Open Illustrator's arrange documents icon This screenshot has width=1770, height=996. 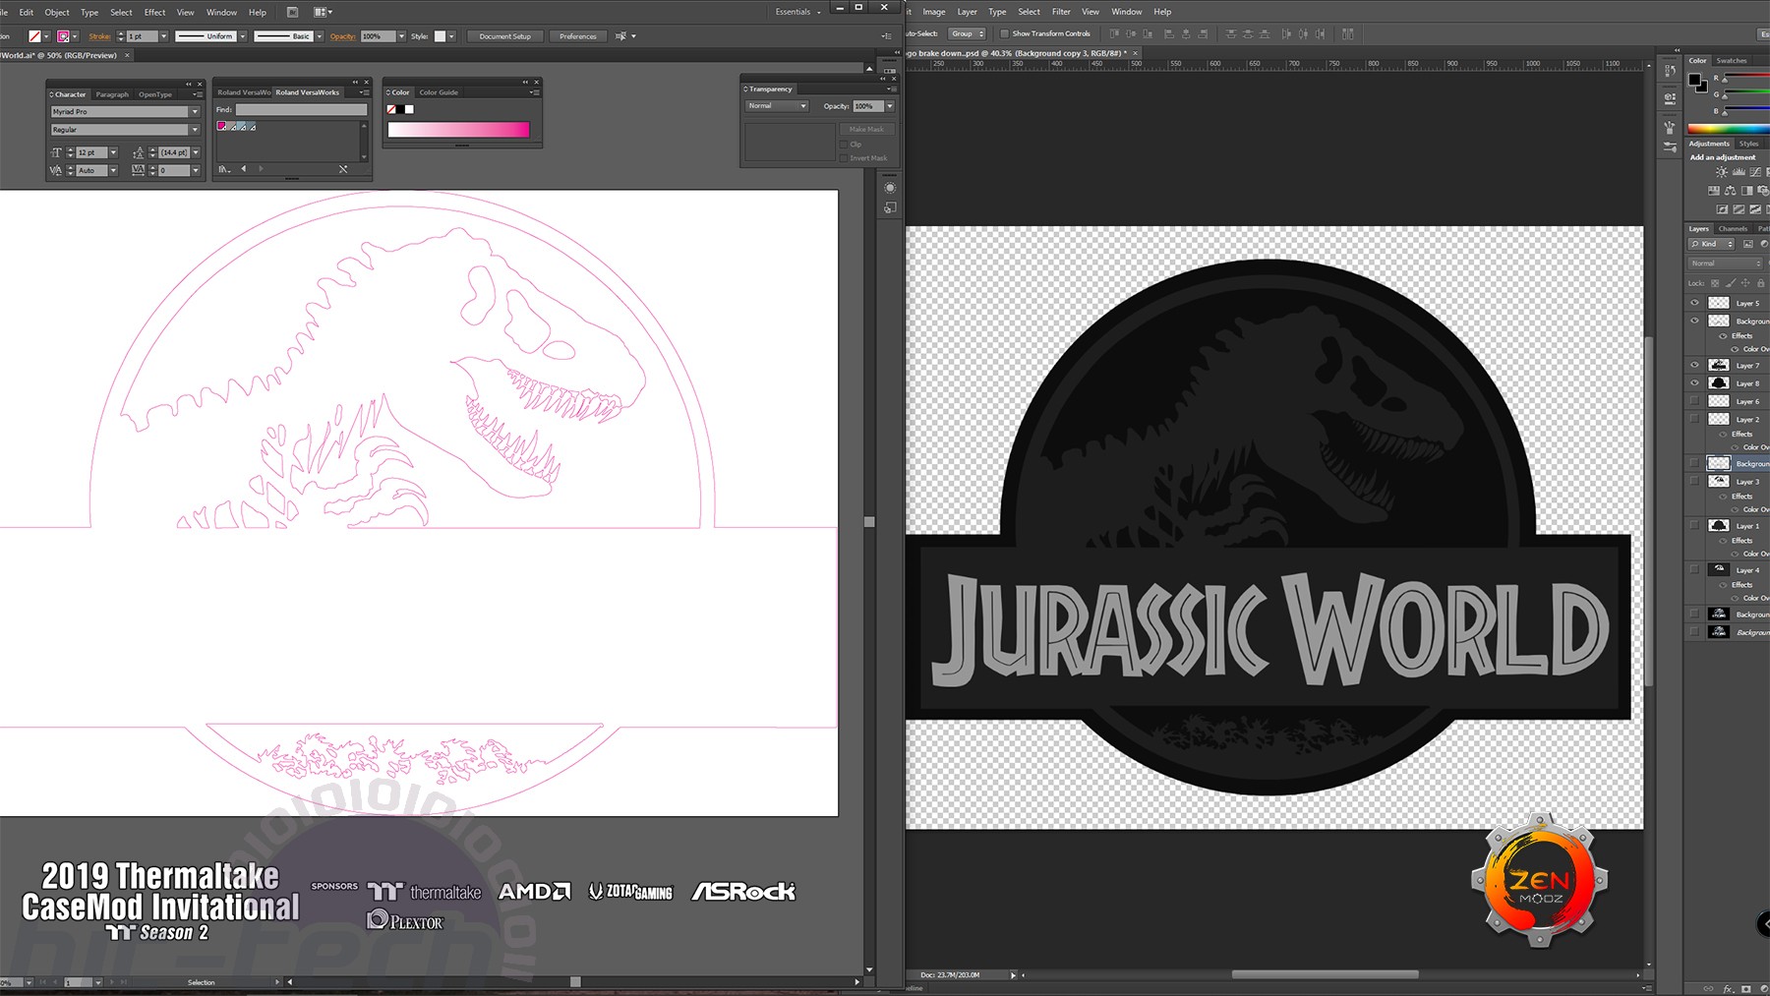tap(323, 12)
